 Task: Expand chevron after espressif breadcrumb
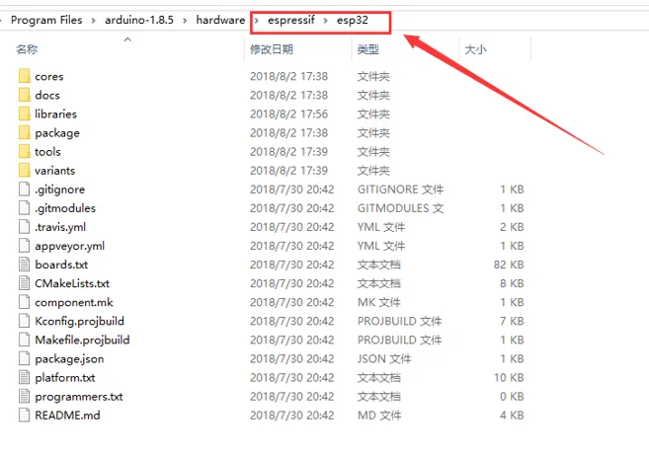point(326,21)
